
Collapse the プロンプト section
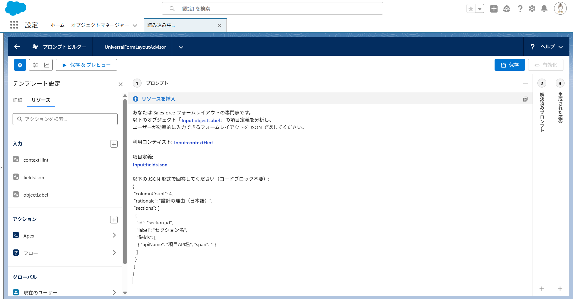point(526,83)
